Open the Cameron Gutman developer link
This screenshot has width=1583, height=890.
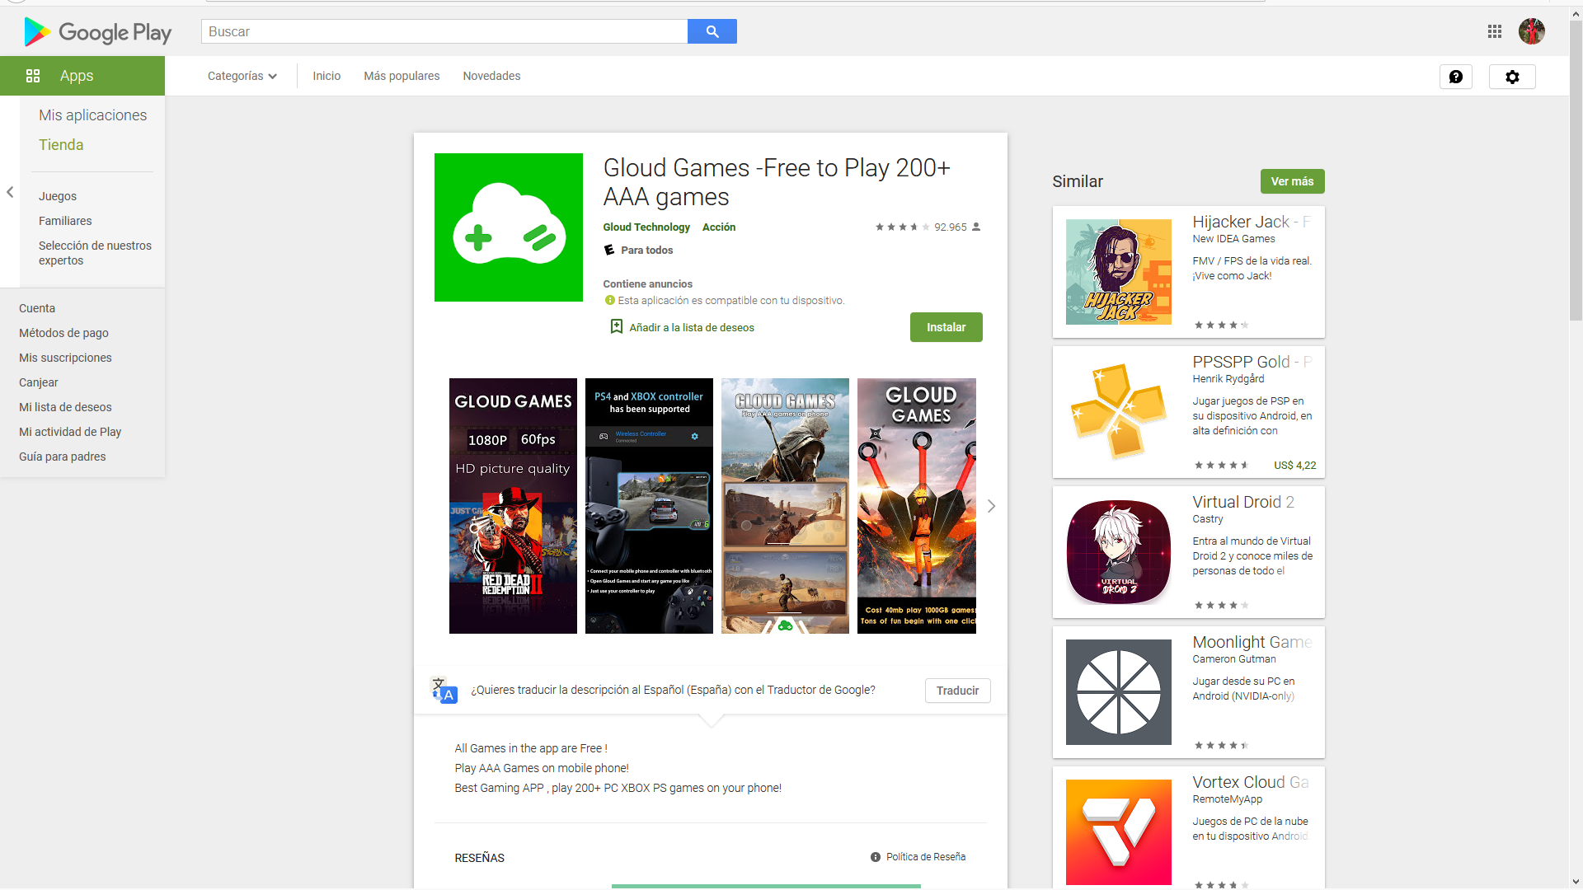[x=1233, y=659]
